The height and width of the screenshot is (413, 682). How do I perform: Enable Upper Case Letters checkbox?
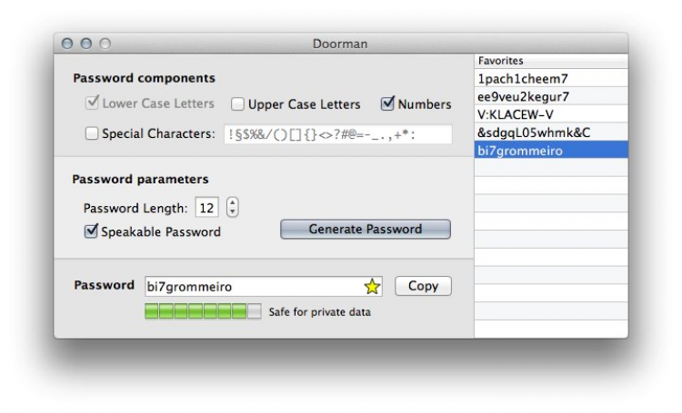click(x=238, y=104)
